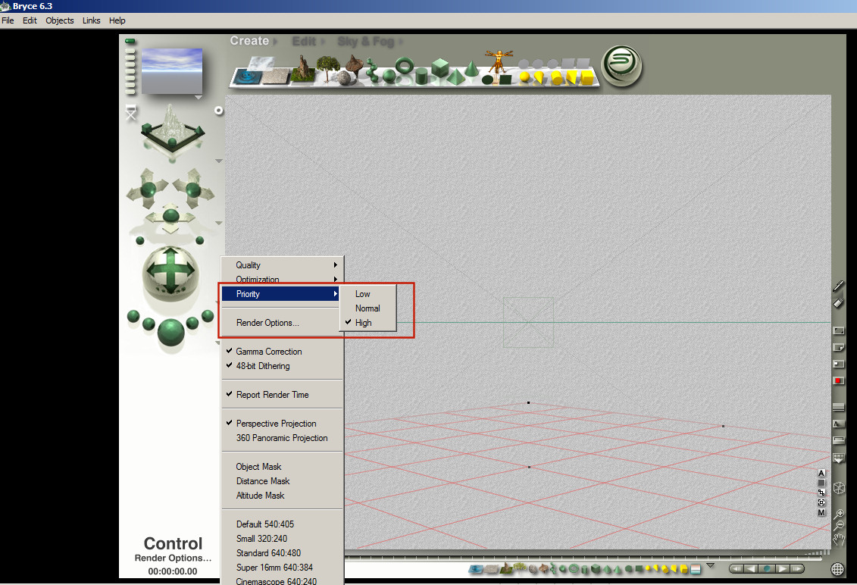This screenshot has width=857, height=585.
Task: Add a green torus primitive
Action: click(x=405, y=66)
